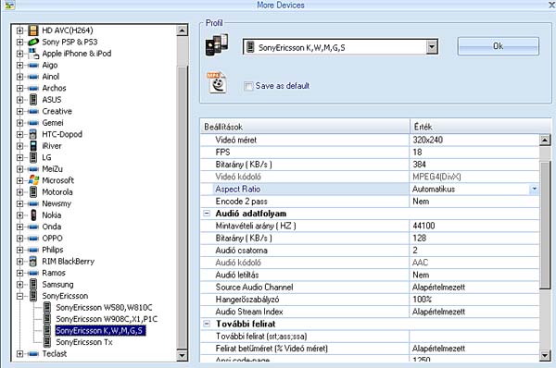Viewport: 556px width, 368px height.
Task: Collapse the SonyEricsson tree node
Action: pos(19,296)
